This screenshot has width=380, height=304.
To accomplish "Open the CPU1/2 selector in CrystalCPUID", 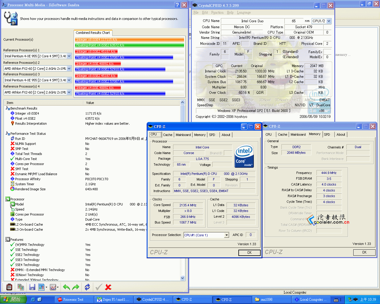I will [x=329, y=21].
